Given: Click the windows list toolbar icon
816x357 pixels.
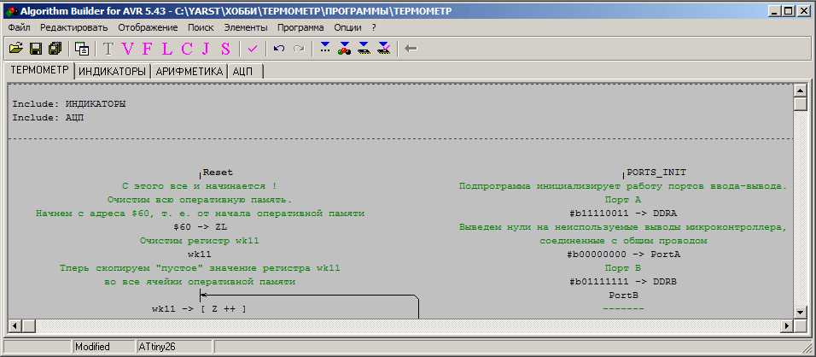Looking at the screenshot, I should click(82, 49).
